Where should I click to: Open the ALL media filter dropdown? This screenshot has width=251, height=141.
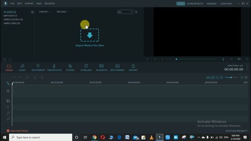coord(125,12)
